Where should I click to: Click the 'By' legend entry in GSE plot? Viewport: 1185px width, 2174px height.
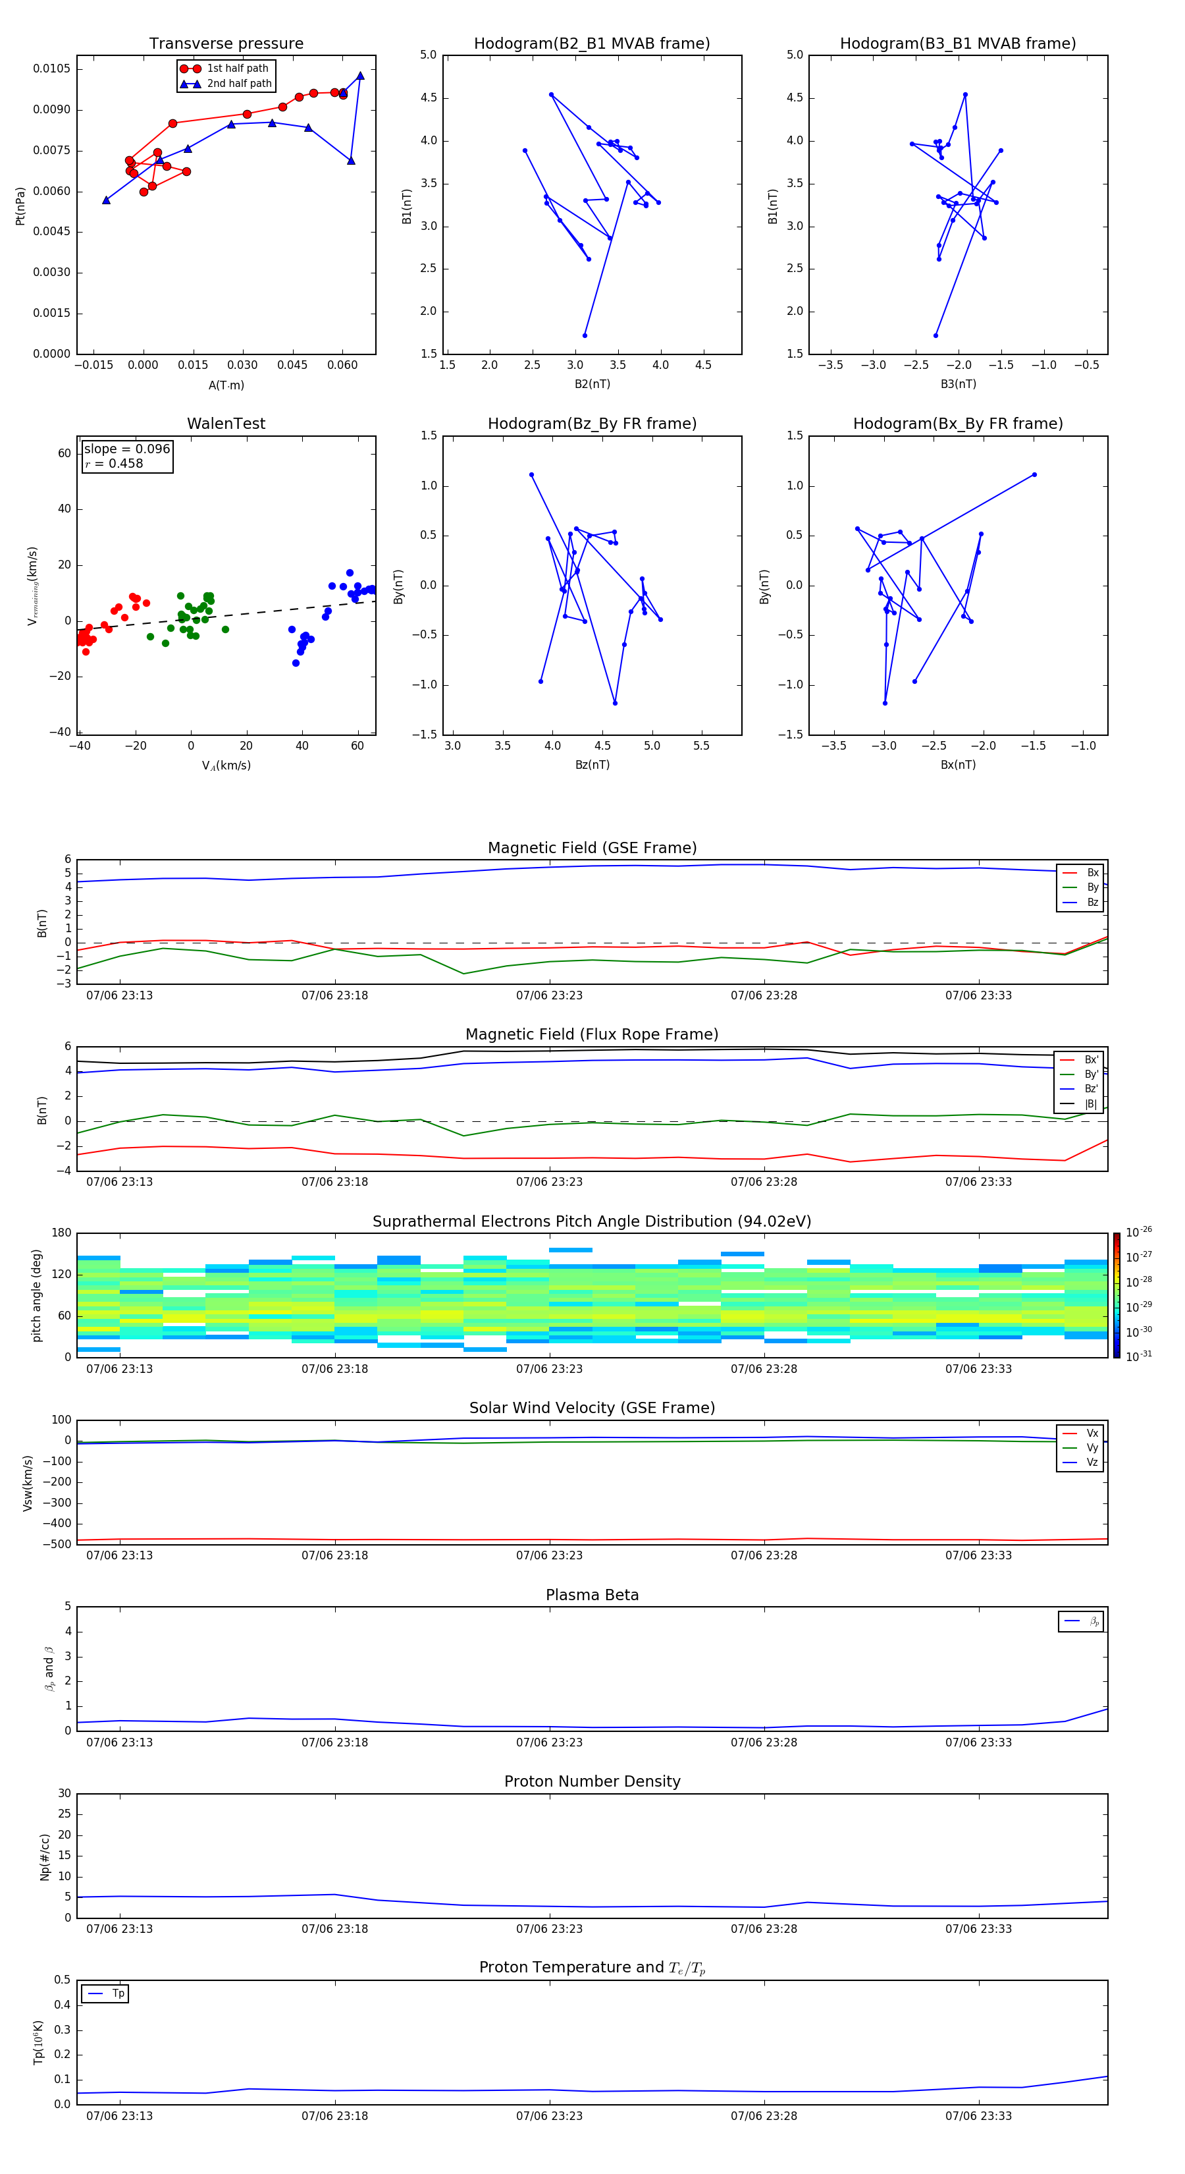[1080, 887]
